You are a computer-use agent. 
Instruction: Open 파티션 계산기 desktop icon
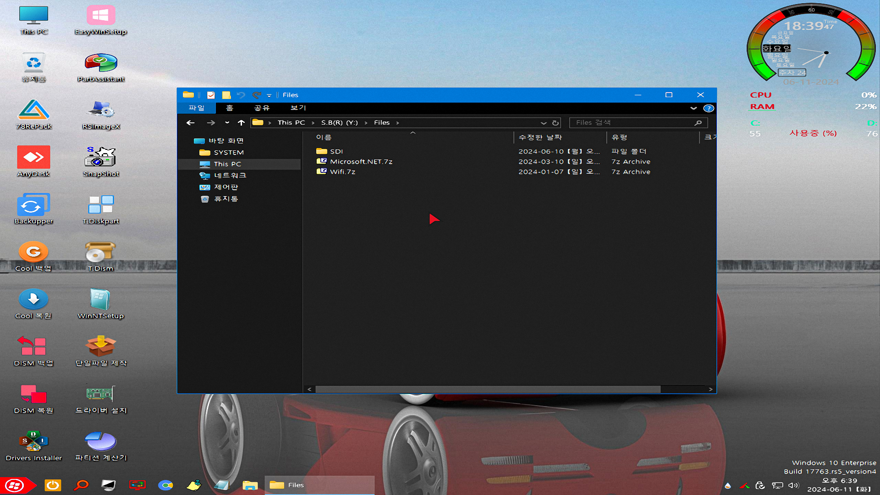click(x=101, y=445)
